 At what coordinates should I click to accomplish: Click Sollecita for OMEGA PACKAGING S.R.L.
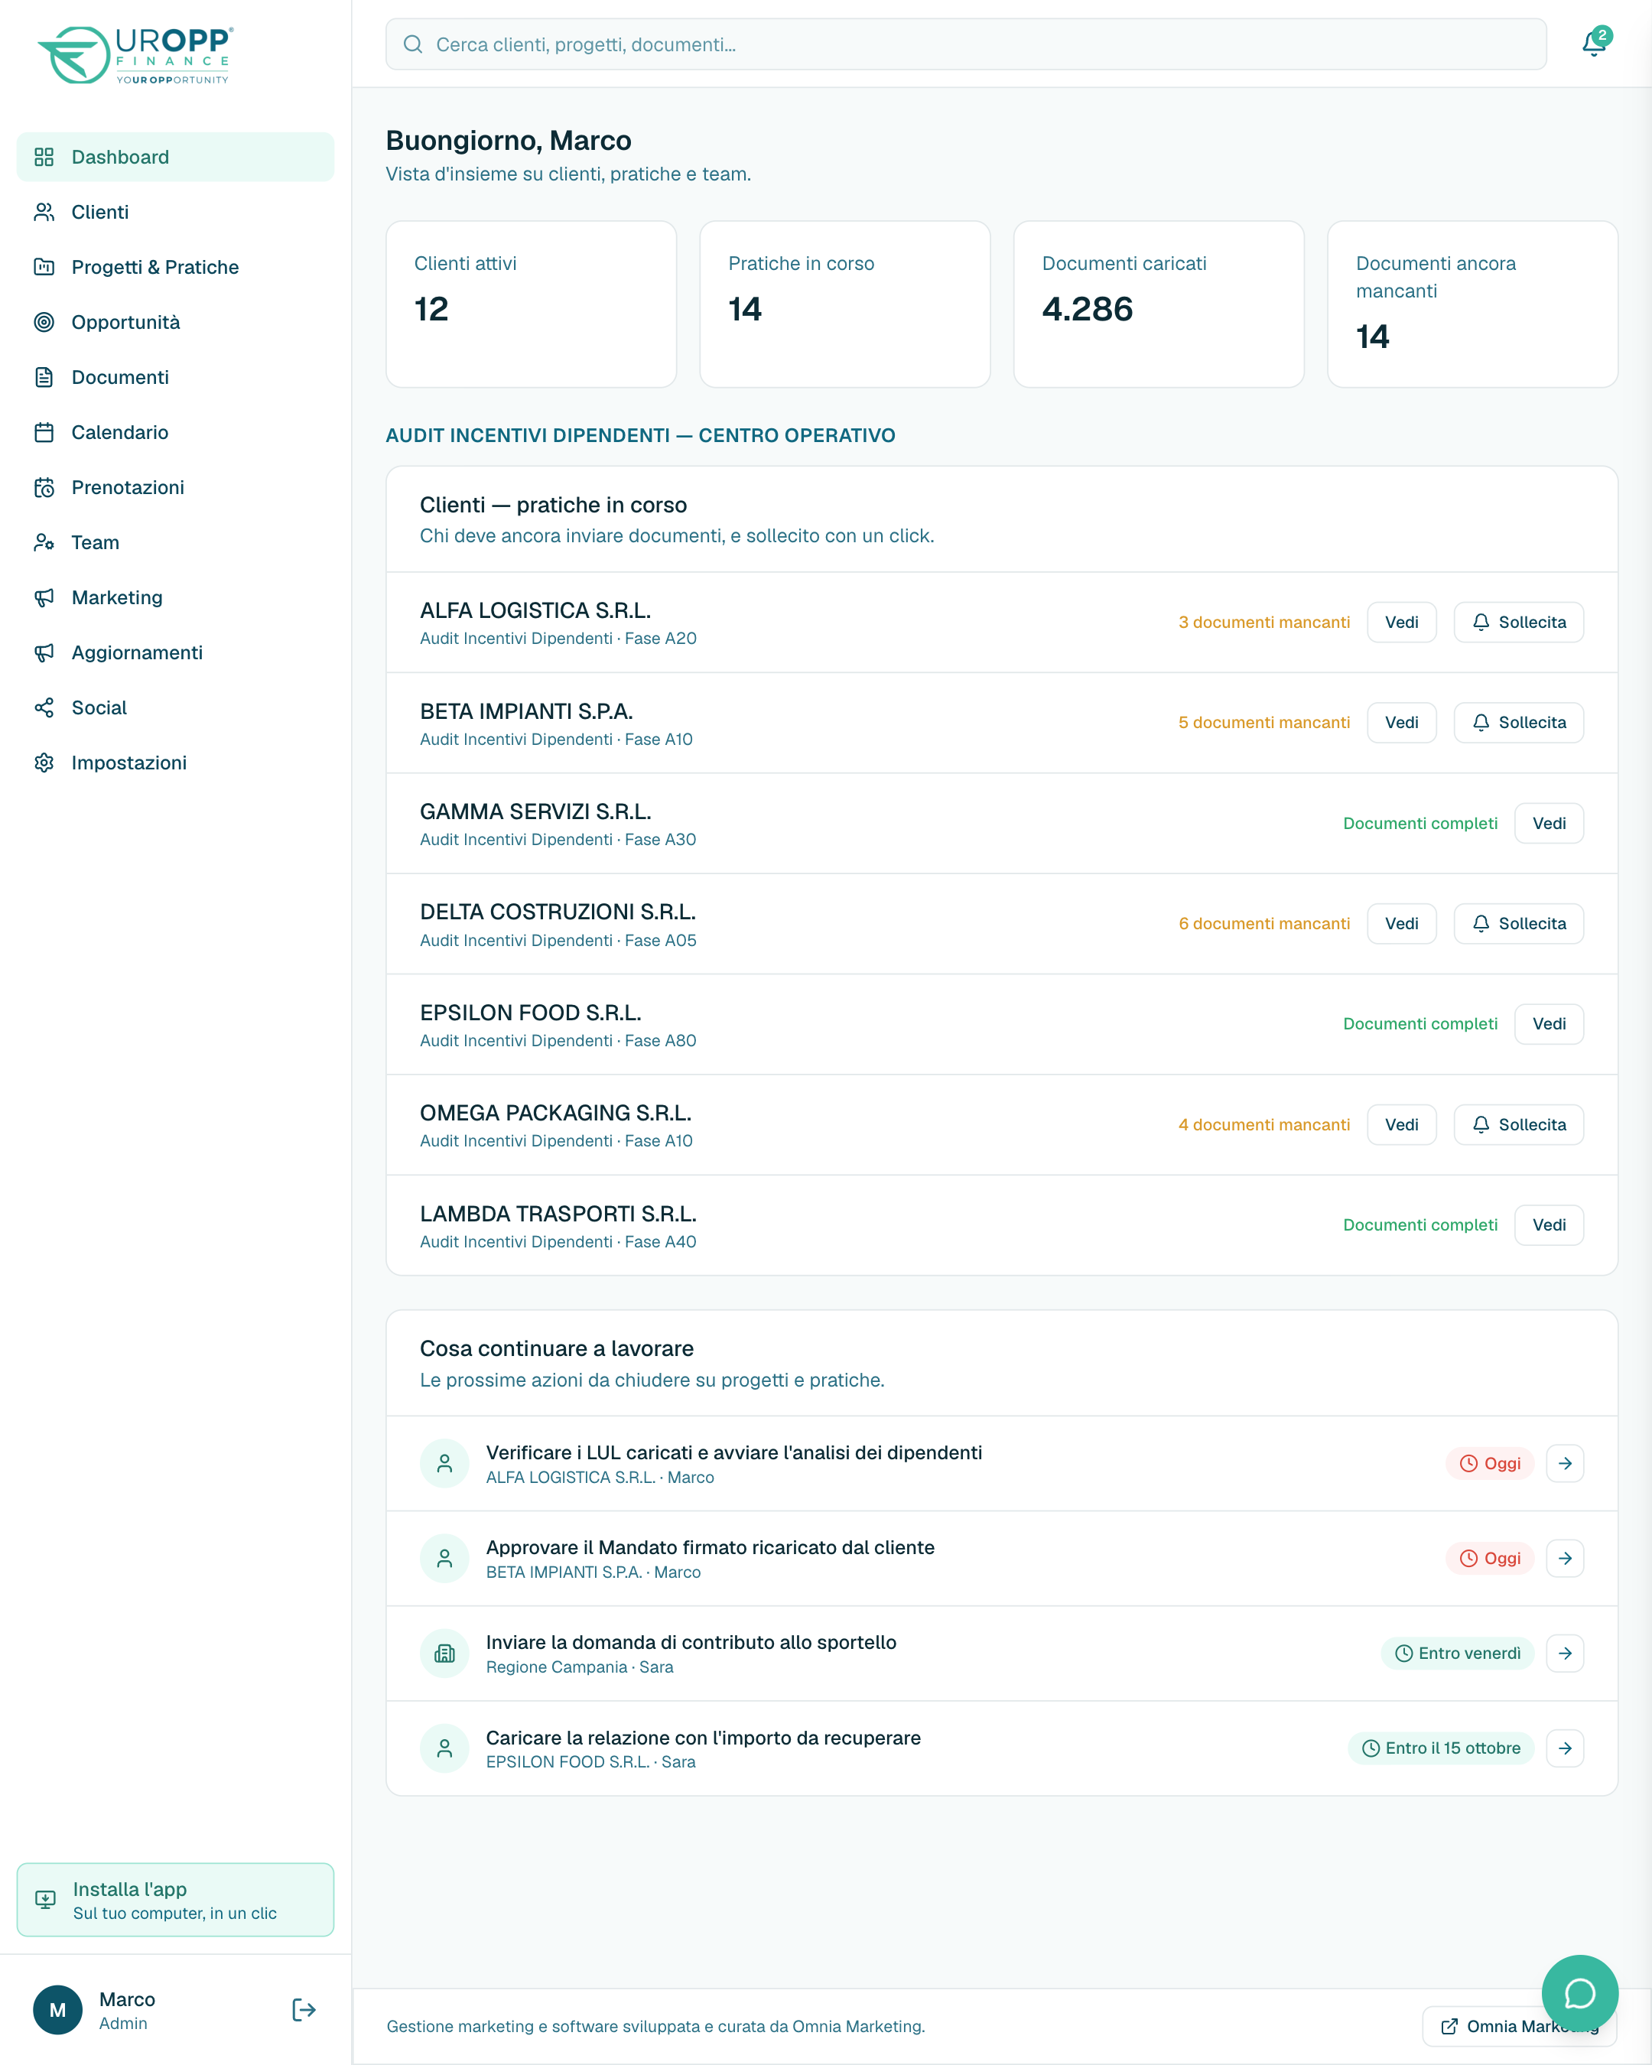1518,1124
